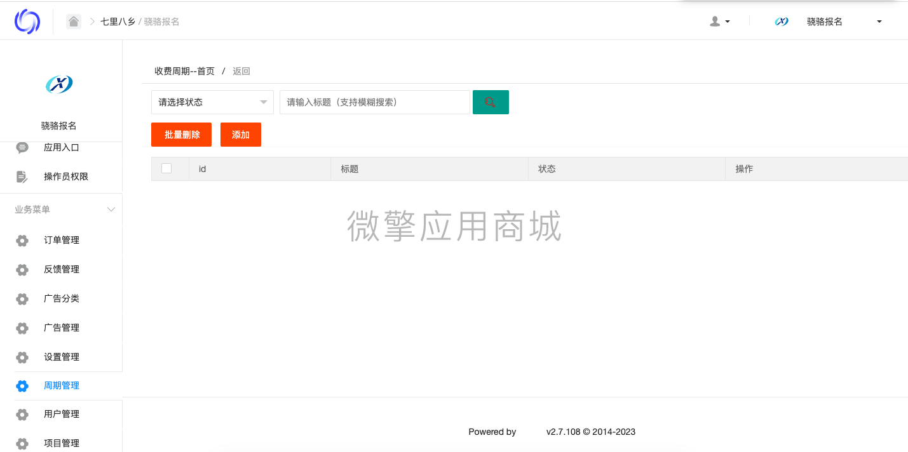Open 设置管理 menu item
The width and height of the screenshot is (908, 452).
tap(62, 357)
